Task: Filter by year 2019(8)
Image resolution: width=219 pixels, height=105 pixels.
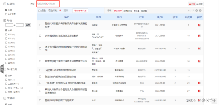Action: (6, 47)
